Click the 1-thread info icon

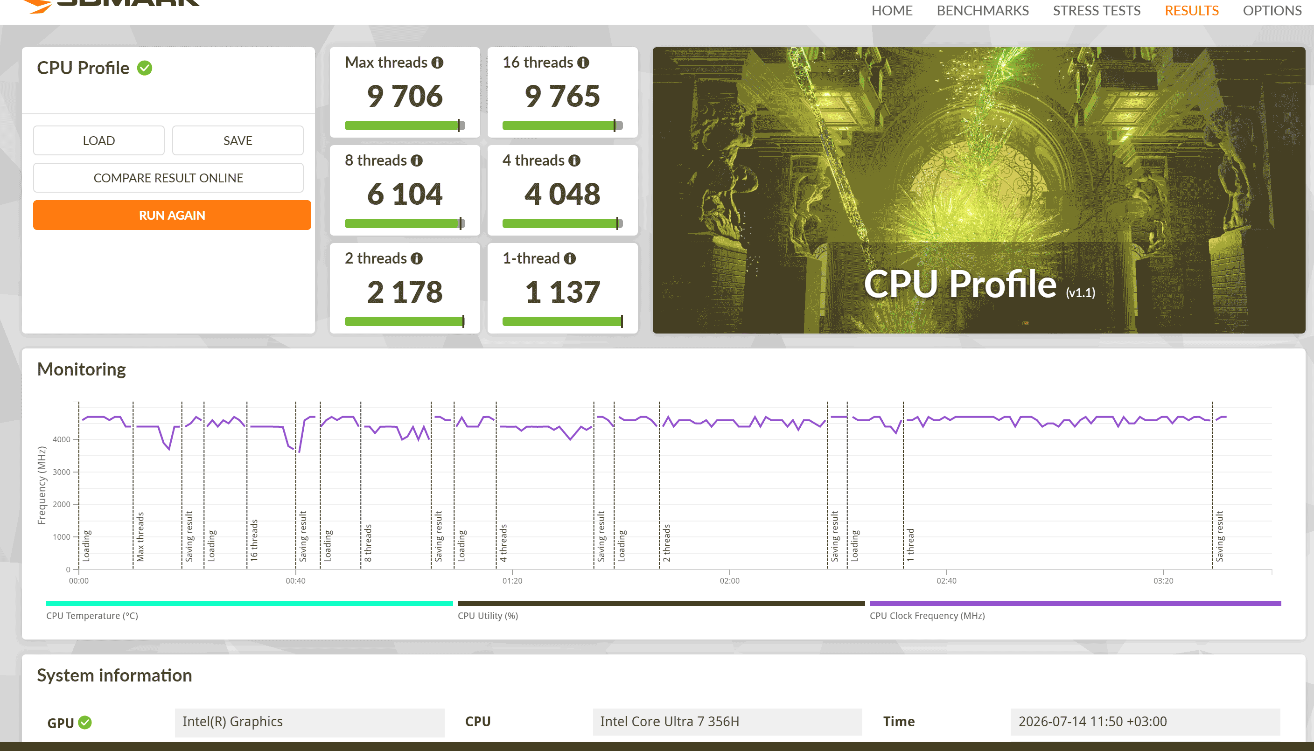570,259
